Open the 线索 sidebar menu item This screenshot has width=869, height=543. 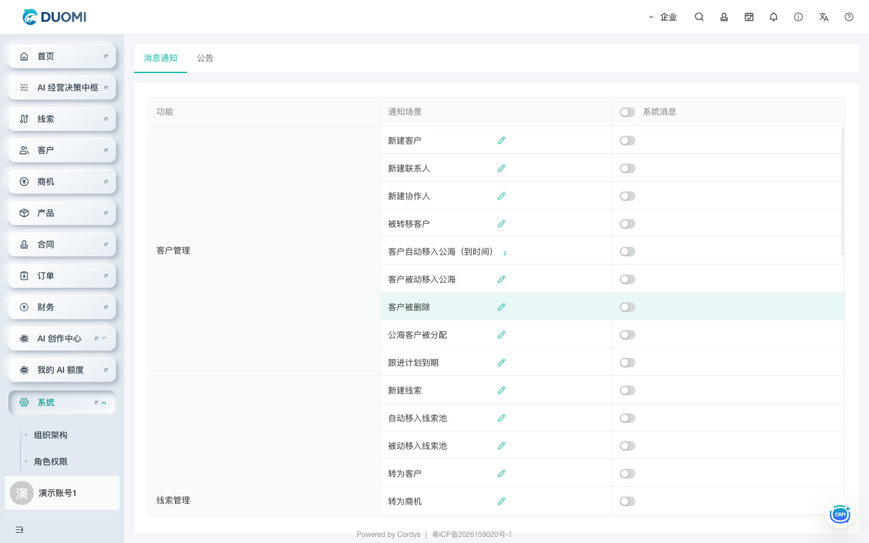coord(62,119)
